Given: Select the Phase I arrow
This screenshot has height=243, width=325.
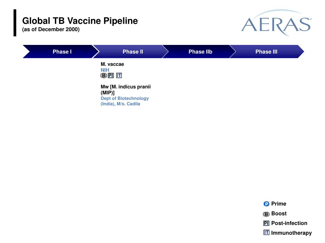Looking at the screenshot, I should [x=61, y=52].
